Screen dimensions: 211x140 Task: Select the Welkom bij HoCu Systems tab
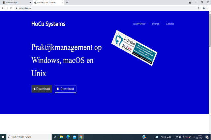[x=48, y=3]
